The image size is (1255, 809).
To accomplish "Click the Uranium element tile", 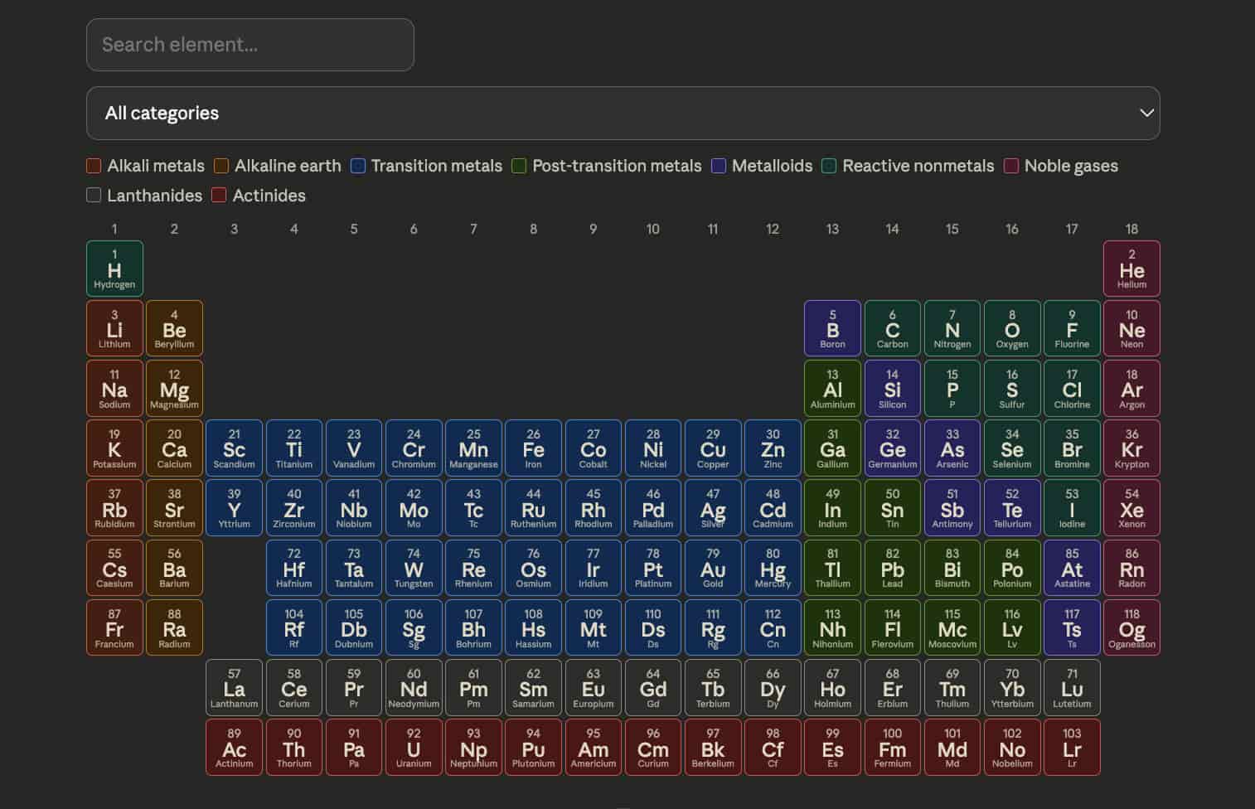I will (414, 748).
